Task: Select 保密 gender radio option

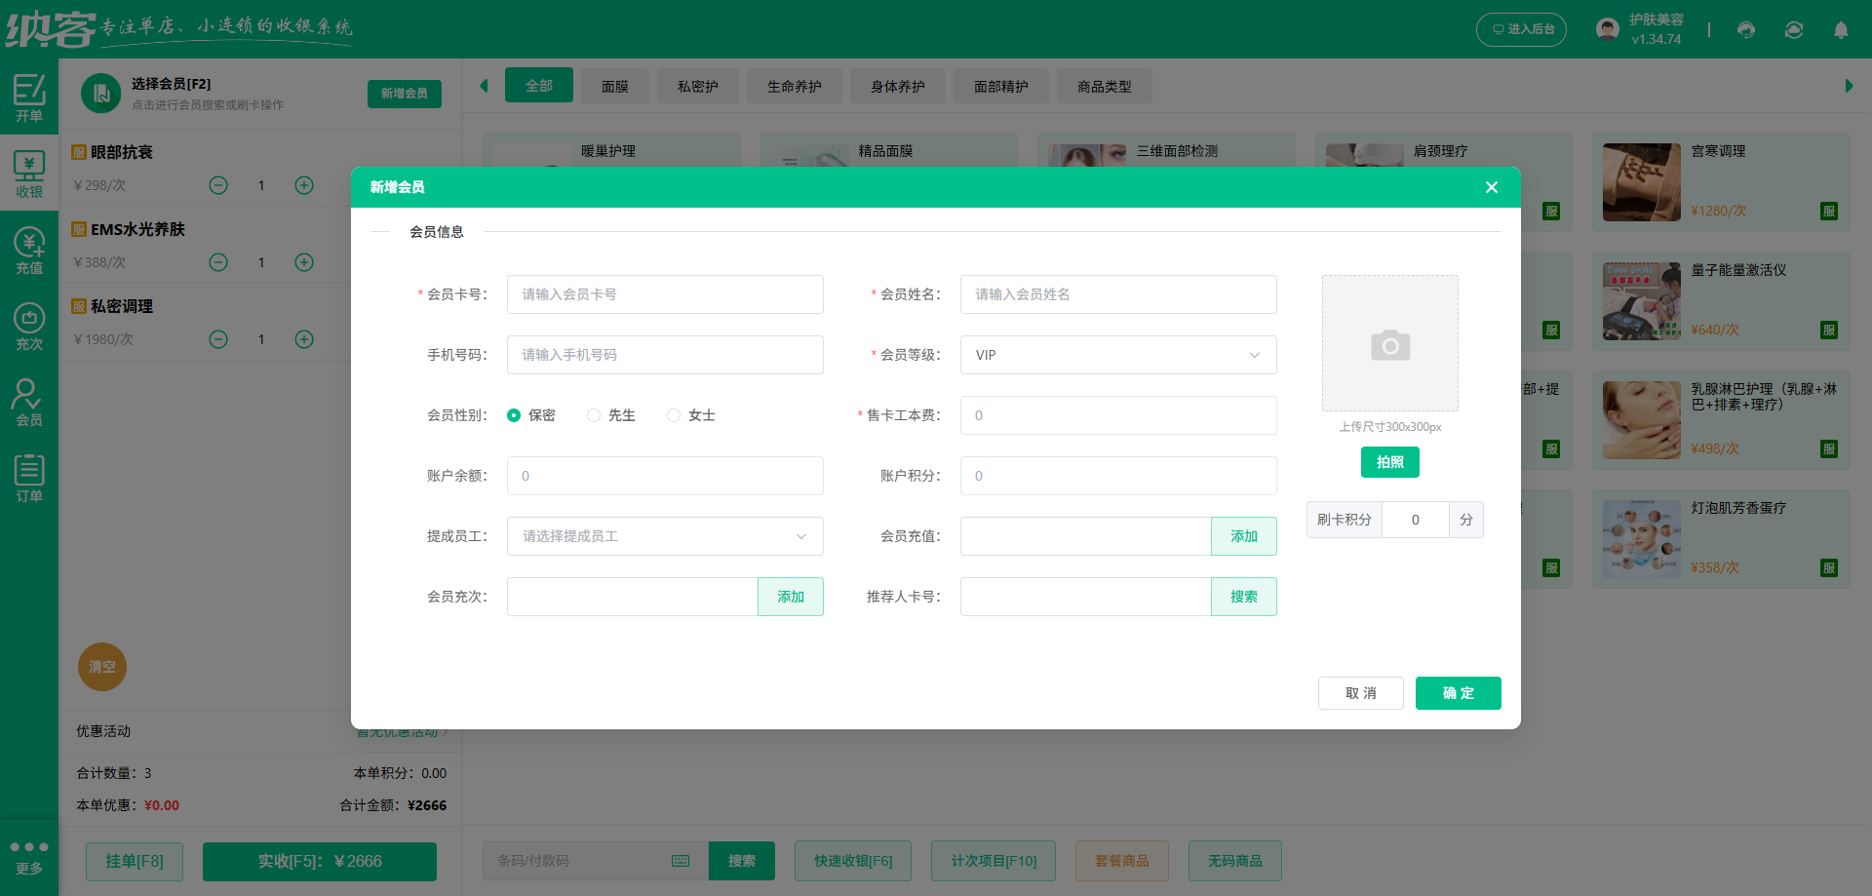Action: point(531,415)
